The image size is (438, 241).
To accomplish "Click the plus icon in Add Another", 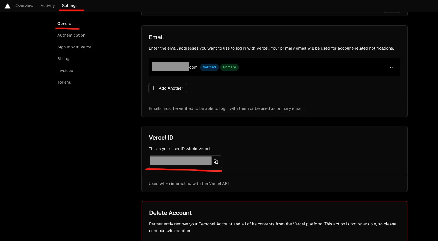I will [153, 88].
